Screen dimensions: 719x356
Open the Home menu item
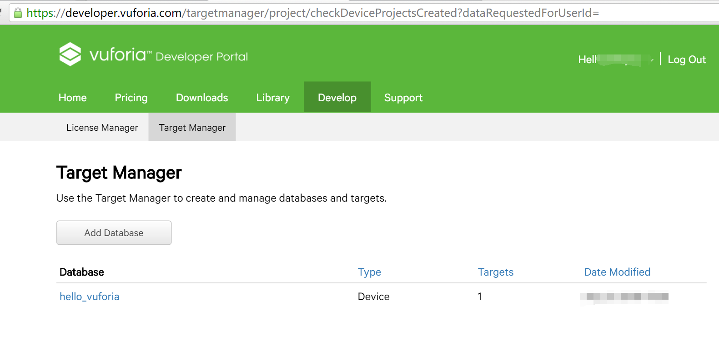pos(72,98)
